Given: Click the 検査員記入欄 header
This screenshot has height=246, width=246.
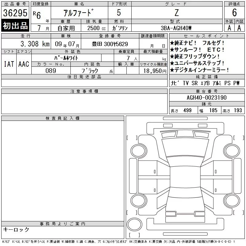Looking at the screenshot, I should (x=63, y=118).
